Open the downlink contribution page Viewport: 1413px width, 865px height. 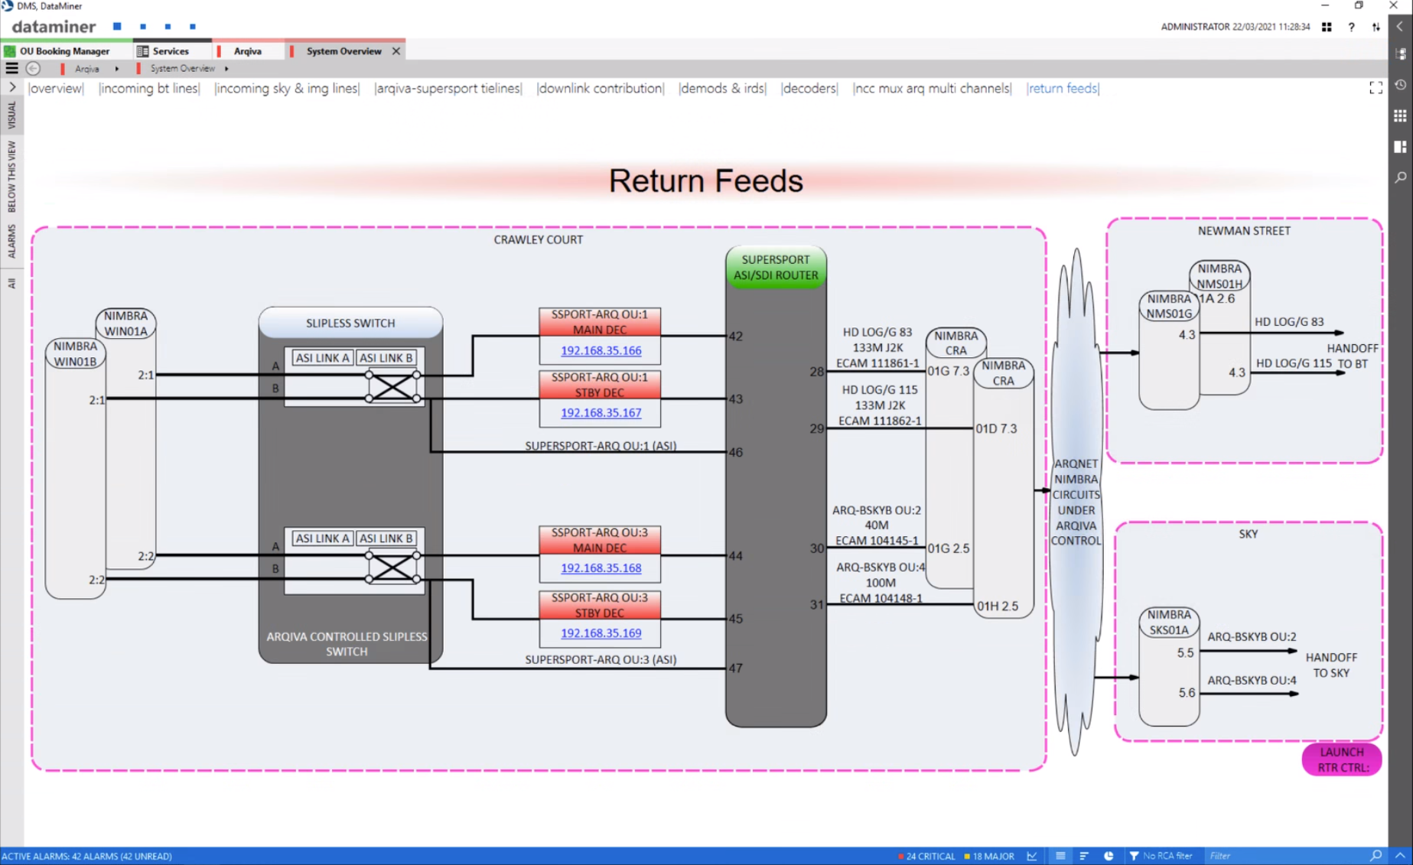(601, 88)
